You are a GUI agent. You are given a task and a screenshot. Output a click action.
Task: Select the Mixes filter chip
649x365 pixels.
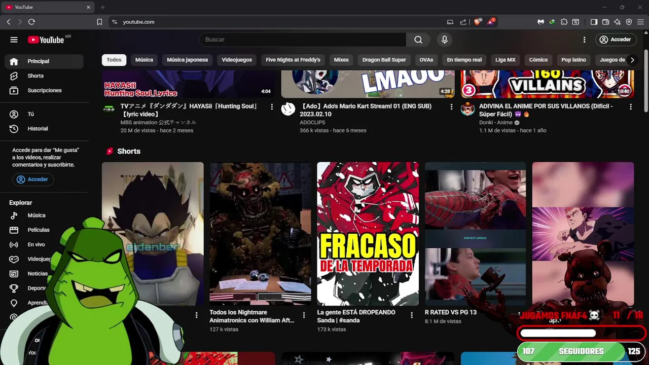341,60
